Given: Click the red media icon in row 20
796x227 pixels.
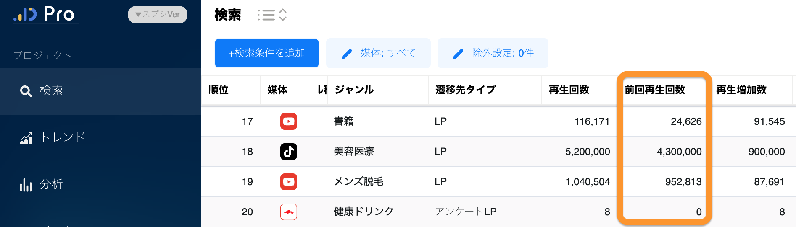Looking at the screenshot, I should (x=289, y=212).
